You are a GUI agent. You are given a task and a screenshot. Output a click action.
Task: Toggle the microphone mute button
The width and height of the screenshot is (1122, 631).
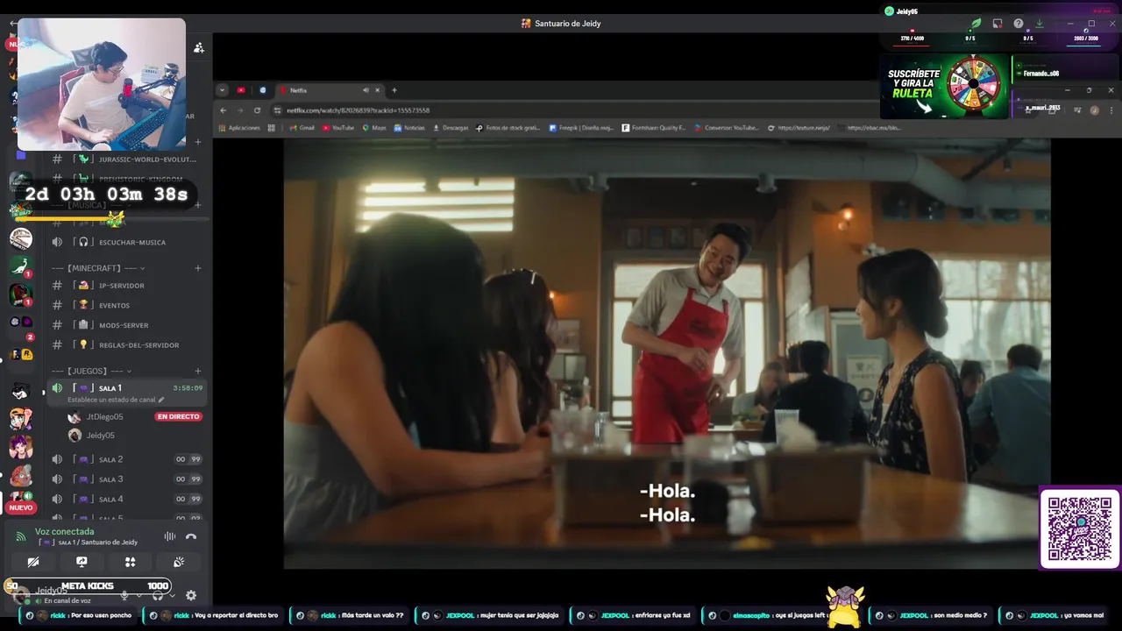[x=124, y=596]
